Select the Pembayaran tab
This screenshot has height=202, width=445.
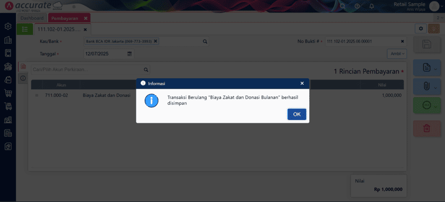pyautogui.click(x=64, y=18)
